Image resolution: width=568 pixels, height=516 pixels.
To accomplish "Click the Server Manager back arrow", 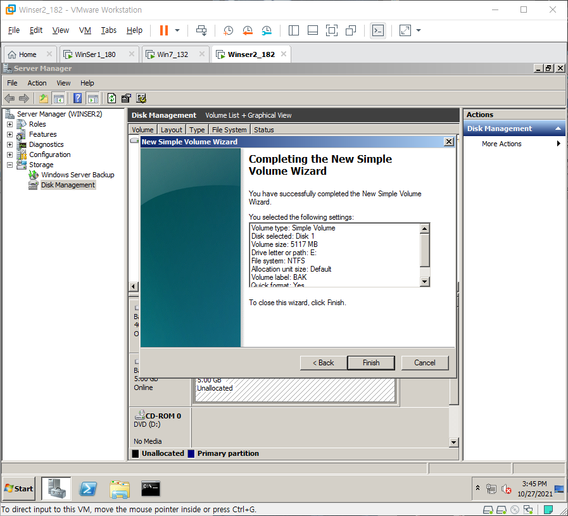I will click(x=9, y=98).
